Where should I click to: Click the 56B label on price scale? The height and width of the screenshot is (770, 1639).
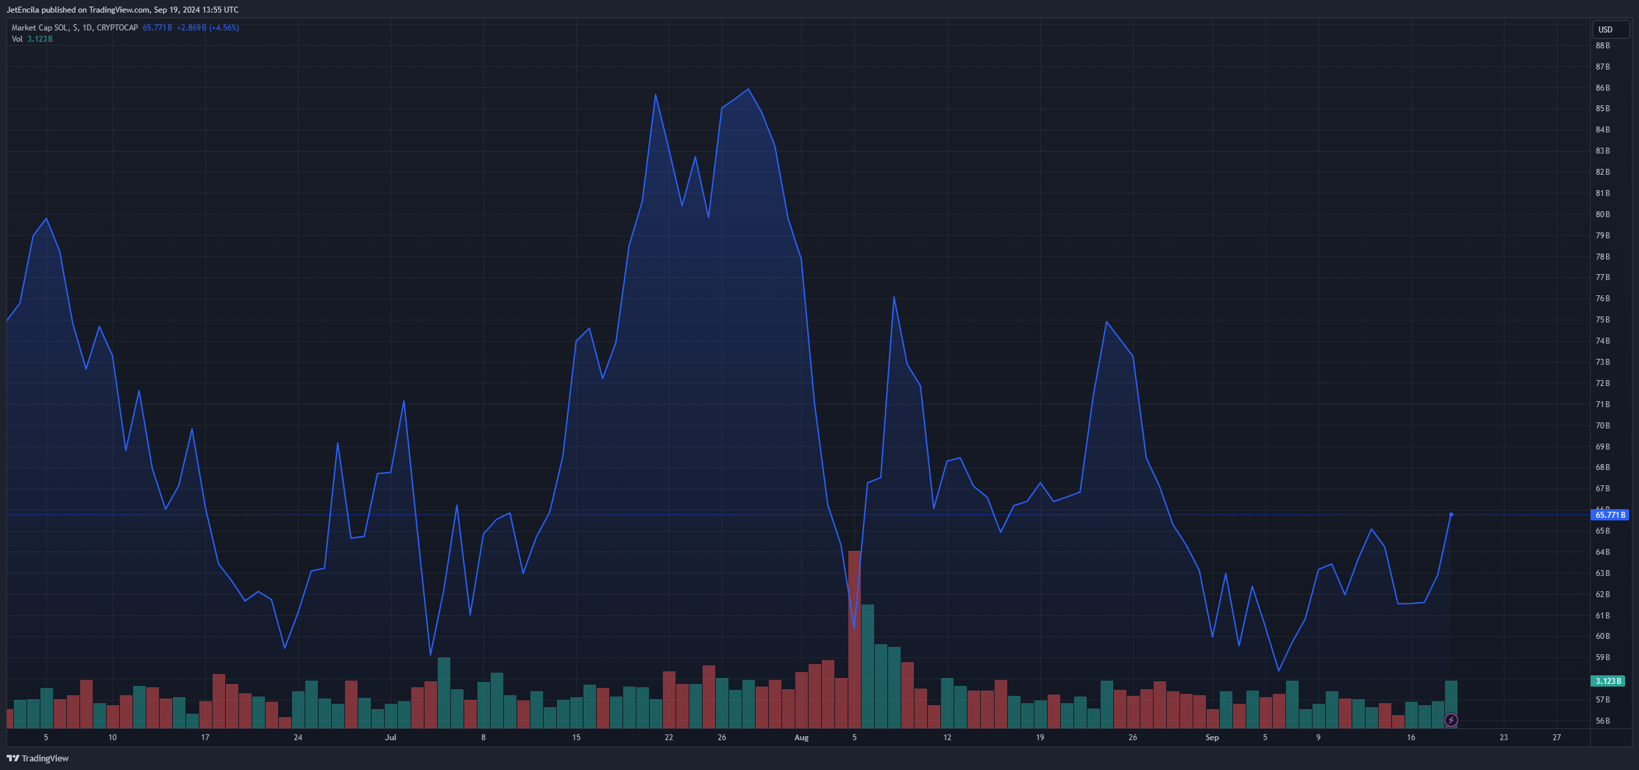(1603, 721)
